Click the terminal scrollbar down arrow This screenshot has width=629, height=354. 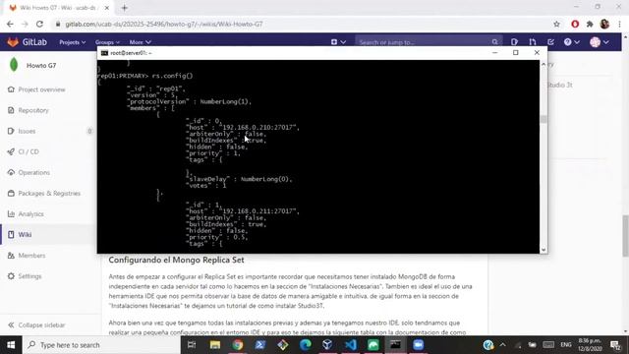(x=543, y=250)
